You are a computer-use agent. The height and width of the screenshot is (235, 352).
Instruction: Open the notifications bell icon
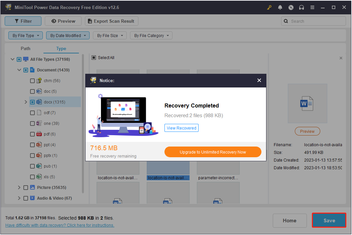tap(280, 7)
